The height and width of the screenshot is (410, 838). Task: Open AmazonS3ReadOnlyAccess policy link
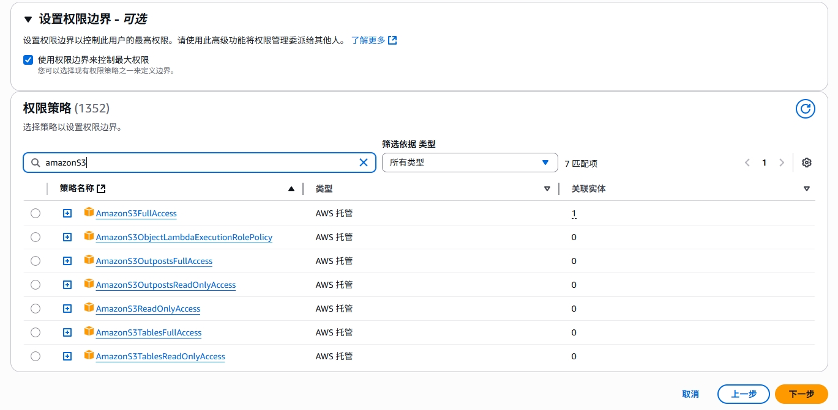(148, 309)
